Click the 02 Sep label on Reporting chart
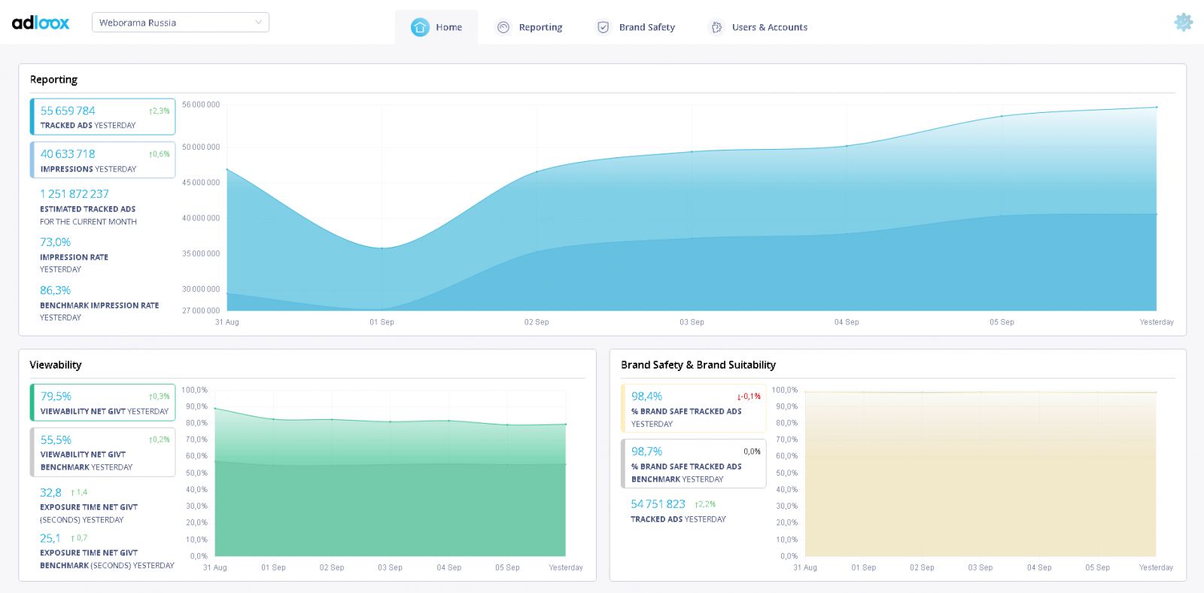The width and height of the screenshot is (1204, 593). [537, 322]
